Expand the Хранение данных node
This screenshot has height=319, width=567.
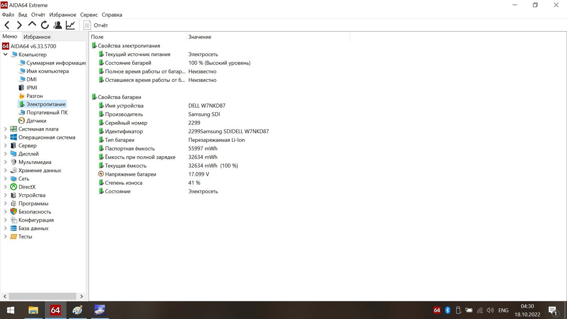pos(5,170)
